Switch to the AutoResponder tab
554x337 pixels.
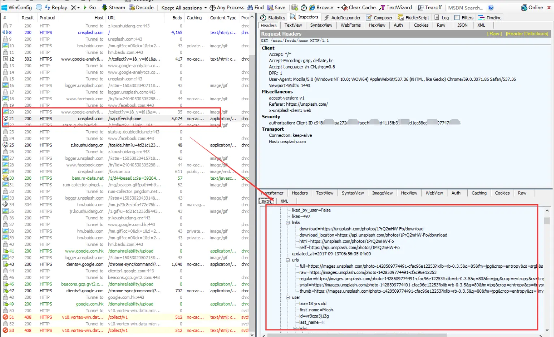click(x=342, y=17)
